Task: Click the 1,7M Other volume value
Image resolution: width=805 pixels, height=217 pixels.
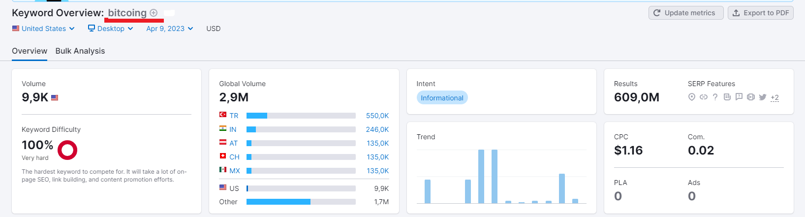Action: click(x=381, y=202)
